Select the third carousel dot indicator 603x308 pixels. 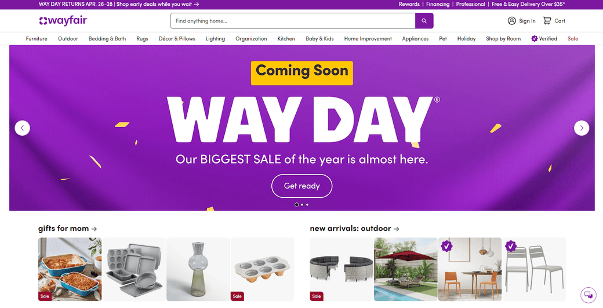(x=307, y=205)
